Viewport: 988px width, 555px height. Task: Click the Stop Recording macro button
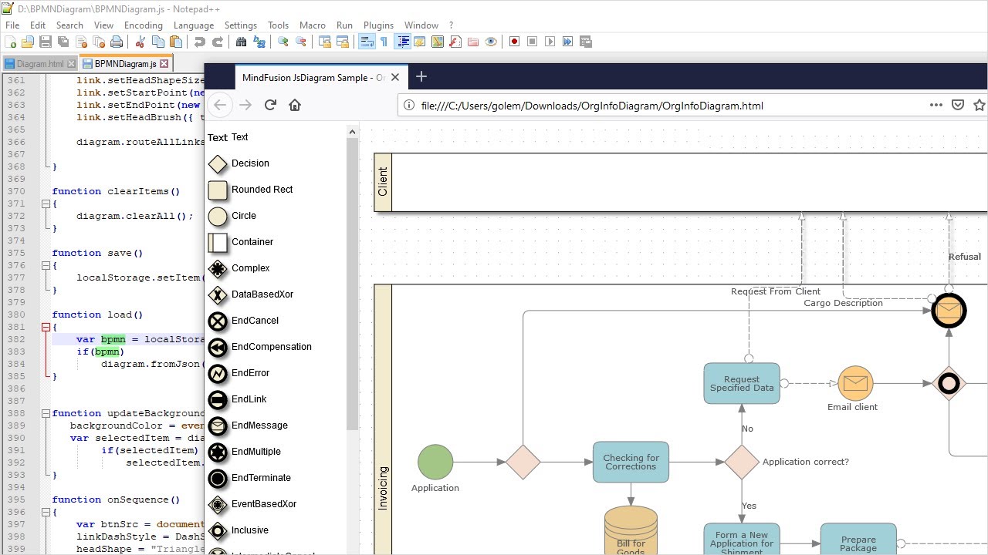pos(533,42)
